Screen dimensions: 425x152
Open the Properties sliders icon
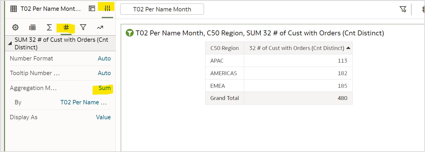[x=108, y=8]
